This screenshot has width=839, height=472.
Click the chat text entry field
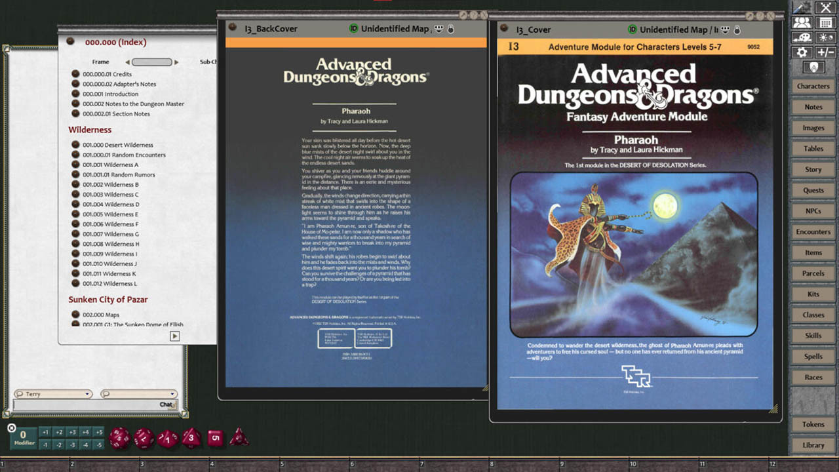85,405
